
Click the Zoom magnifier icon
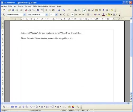click(107, 10)
